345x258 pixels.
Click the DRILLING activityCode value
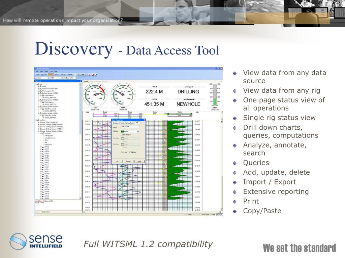(188, 92)
